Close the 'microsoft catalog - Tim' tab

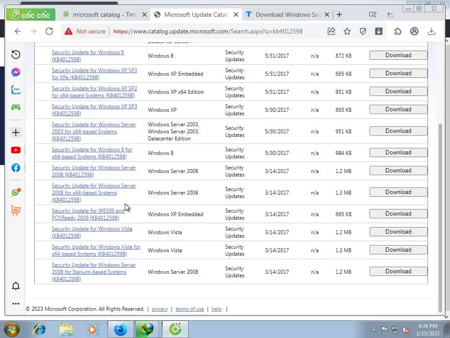[x=145, y=15]
